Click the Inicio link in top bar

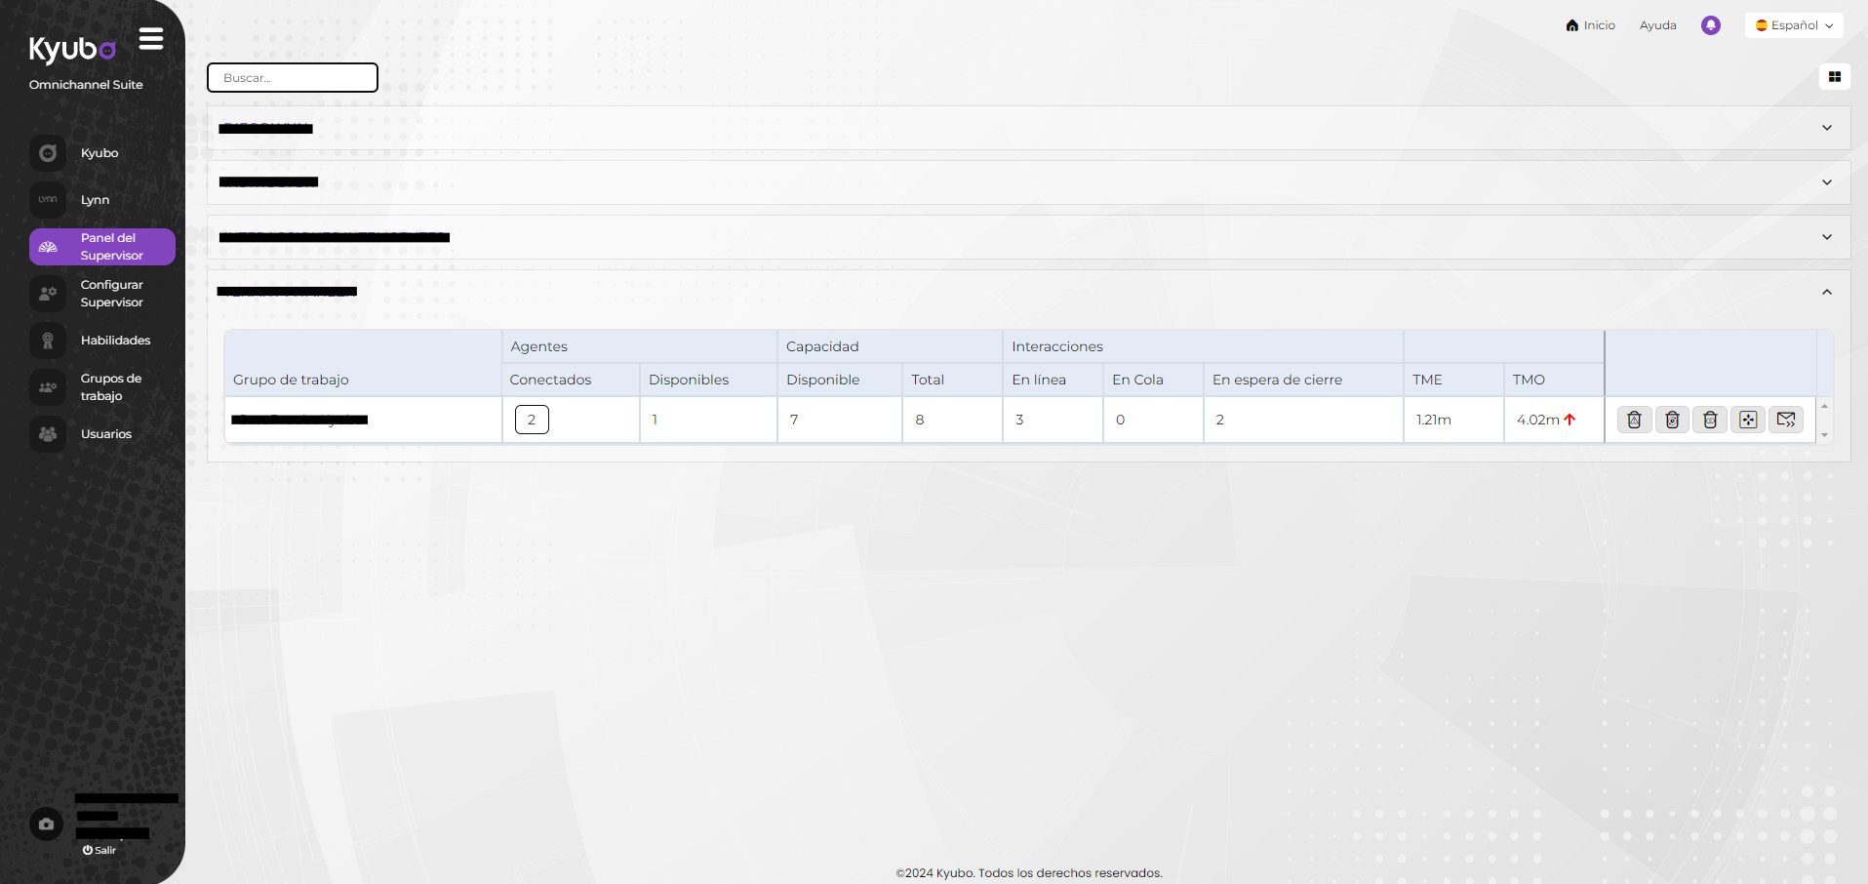[1590, 25]
